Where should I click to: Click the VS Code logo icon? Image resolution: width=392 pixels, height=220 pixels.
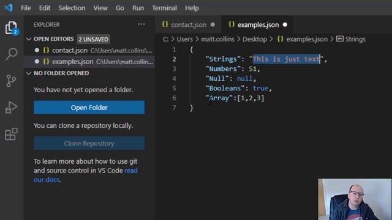click(8, 8)
